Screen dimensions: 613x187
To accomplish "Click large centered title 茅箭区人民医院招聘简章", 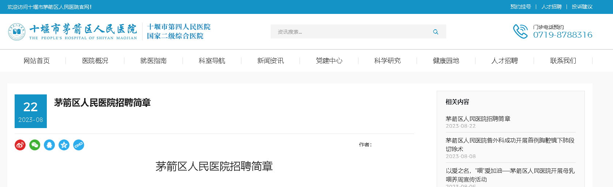I will tap(214, 167).
